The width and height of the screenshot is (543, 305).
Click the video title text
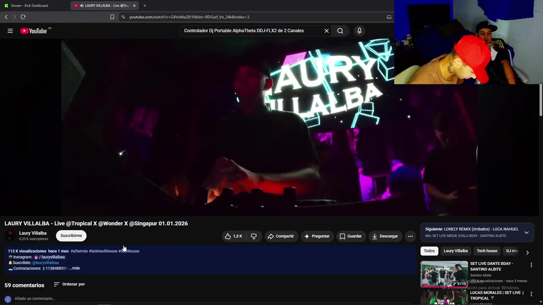(x=96, y=223)
